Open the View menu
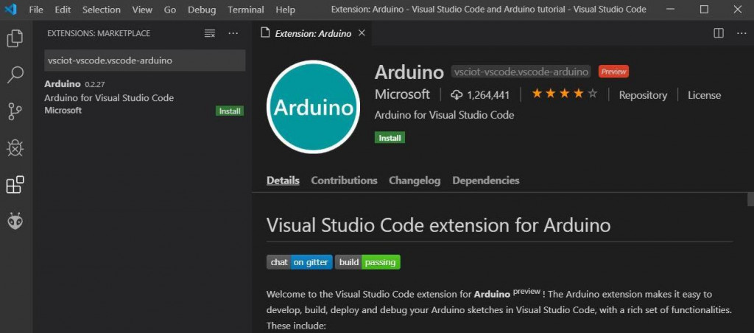The height and width of the screenshot is (333, 754). click(x=142, y=10)
